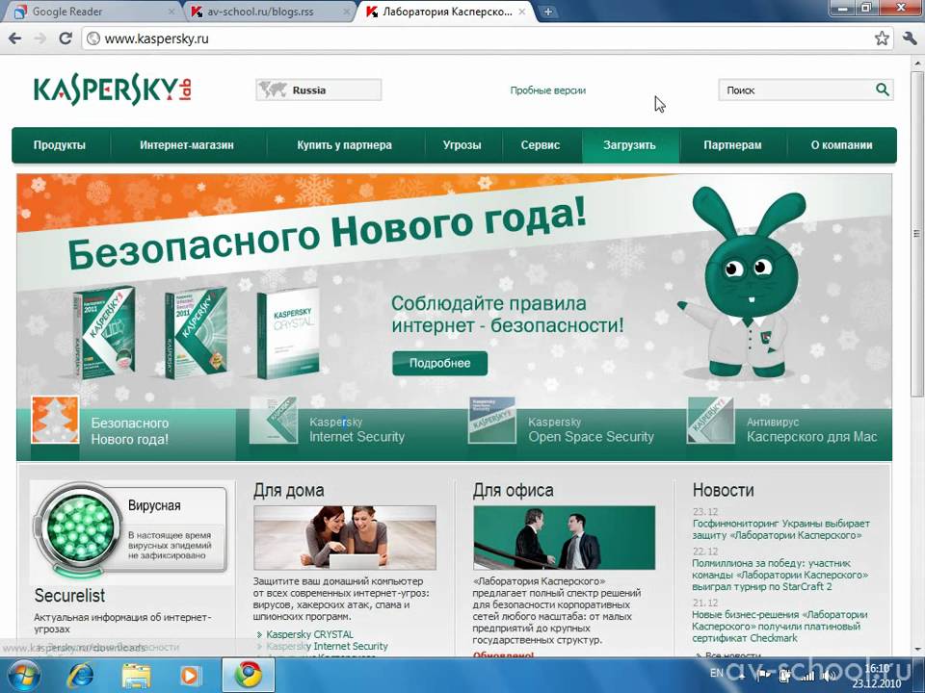Viewport: 925px width, 693px height.
Task: Open the StarCraft 2 tournament news item
Action: tap(780, 575)
